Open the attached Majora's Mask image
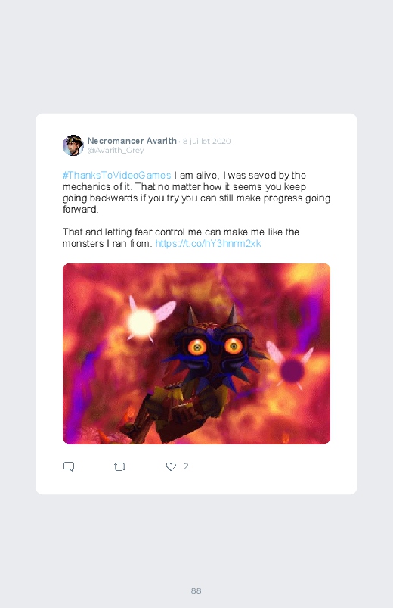Viewport: 393px width, 608px height. pyautogui.click(x=196, y=354)
